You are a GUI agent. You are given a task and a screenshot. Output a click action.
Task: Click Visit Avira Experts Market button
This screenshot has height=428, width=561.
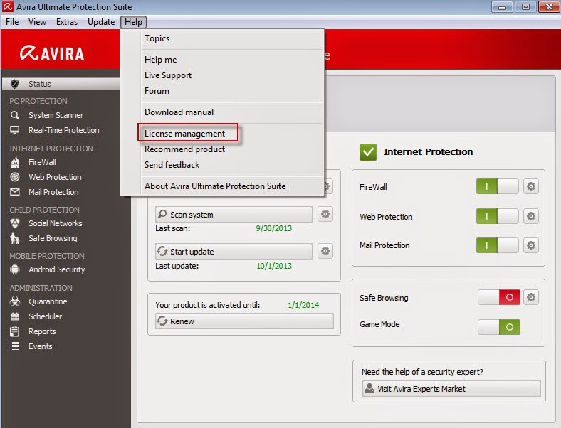pos(451,389)
